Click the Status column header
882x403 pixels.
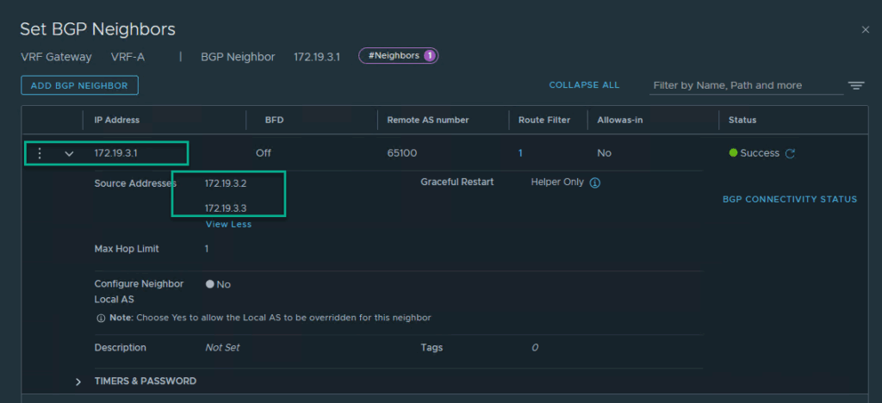(x=742, y=120)
